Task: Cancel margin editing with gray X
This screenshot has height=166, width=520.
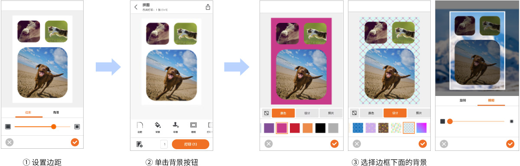Action: click(x=10, y=142)
